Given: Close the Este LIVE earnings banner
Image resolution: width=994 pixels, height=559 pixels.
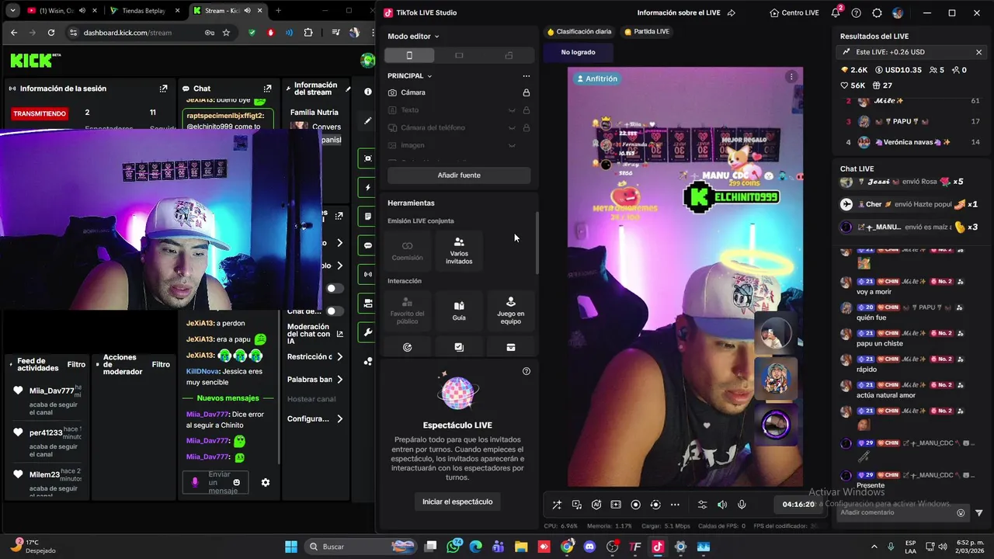Looking at the screenshot, I should [x=979, y=52].
